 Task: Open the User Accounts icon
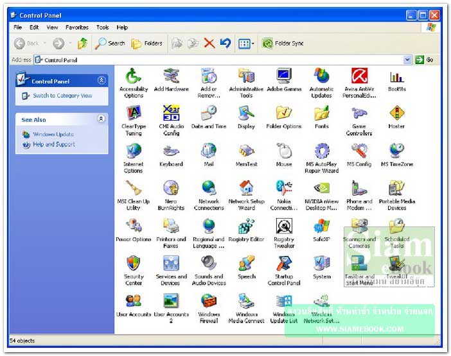click(x=134, y=301)
